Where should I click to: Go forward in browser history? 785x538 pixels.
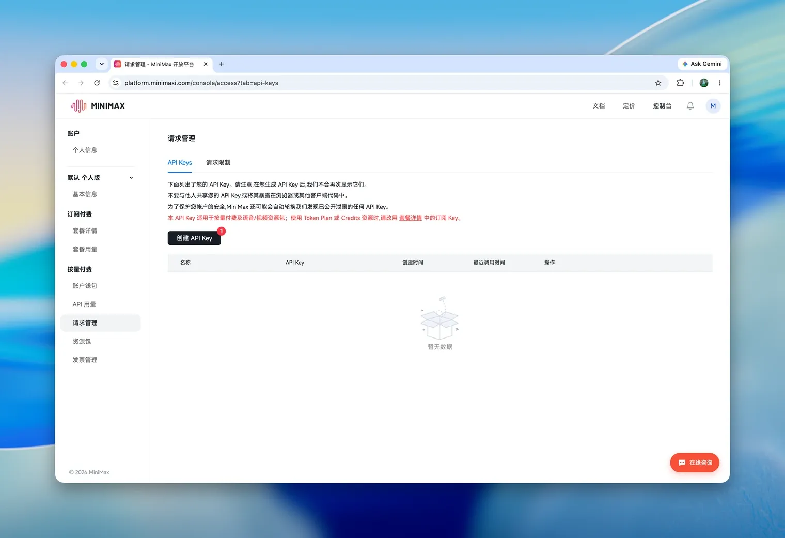pyautogui.click(x=81, y=83)
